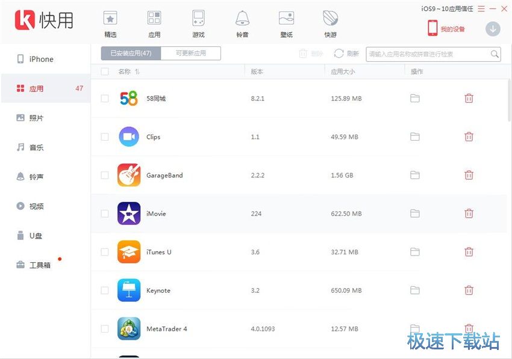Click the 版本 column header
The width and height of the screenshot is (512, 359).
pyautogui.click(x=257, y=72)
